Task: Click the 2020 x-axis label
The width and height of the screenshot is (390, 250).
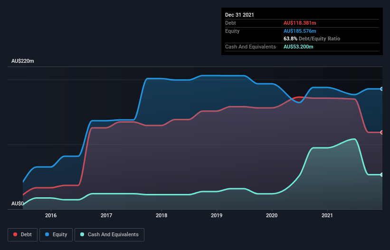Action: [x=272, y=215]
